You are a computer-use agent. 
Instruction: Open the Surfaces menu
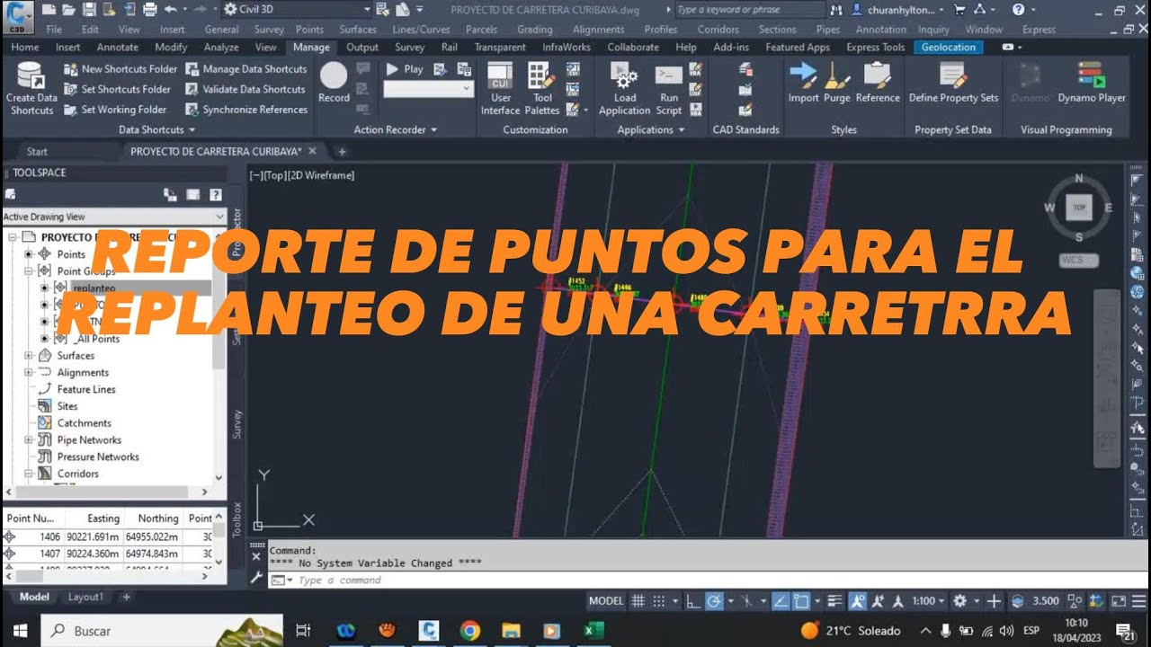point(358,29)
